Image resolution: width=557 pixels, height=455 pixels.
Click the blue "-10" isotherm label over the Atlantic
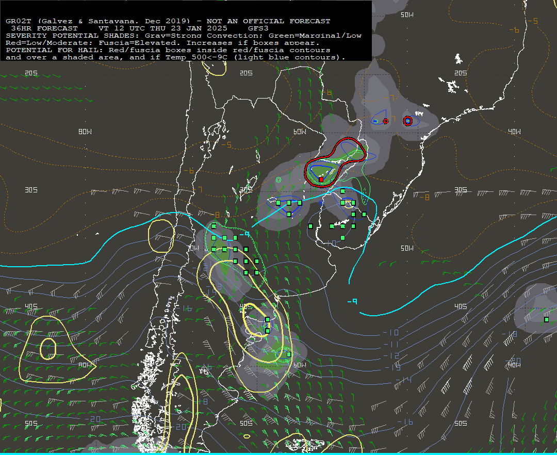tap(391, 333)
